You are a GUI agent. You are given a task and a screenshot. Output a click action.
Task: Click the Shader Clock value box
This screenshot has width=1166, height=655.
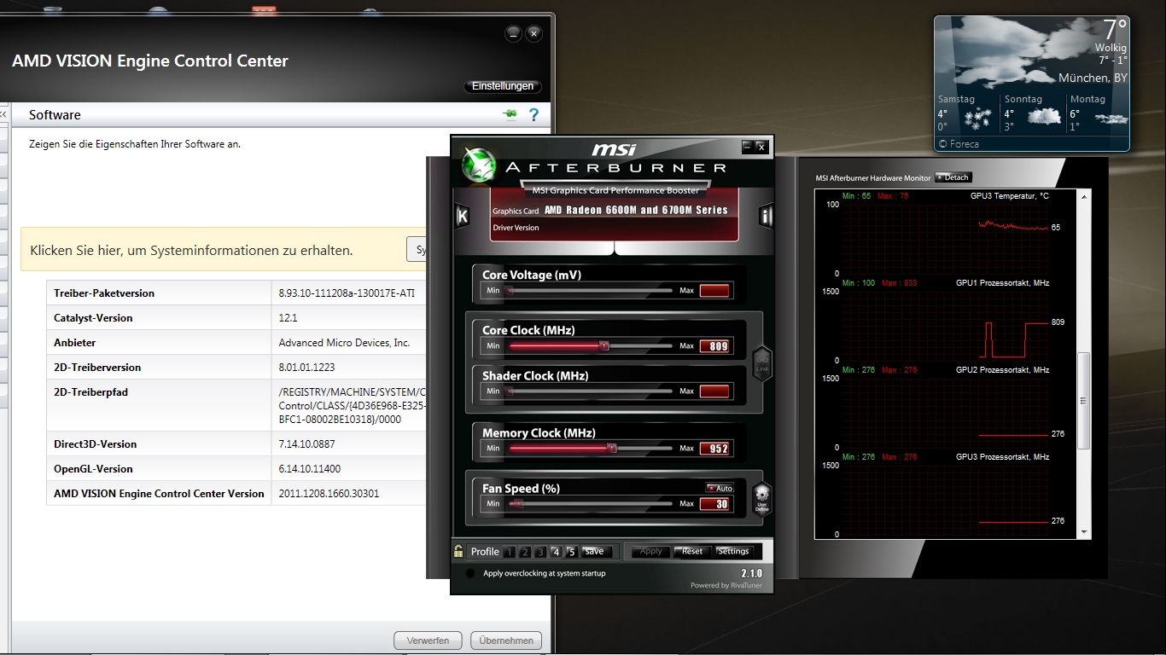click(714, 391)
